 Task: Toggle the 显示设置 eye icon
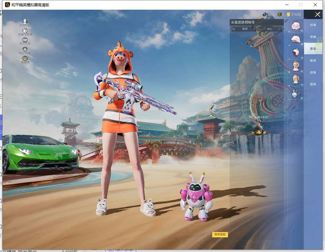point(25,40)
